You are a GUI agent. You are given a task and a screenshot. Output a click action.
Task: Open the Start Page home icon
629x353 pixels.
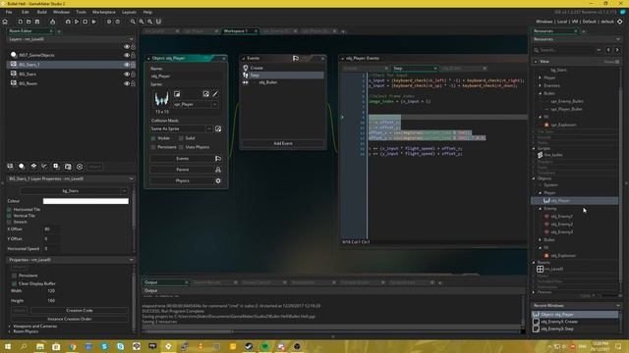point(5,22)
